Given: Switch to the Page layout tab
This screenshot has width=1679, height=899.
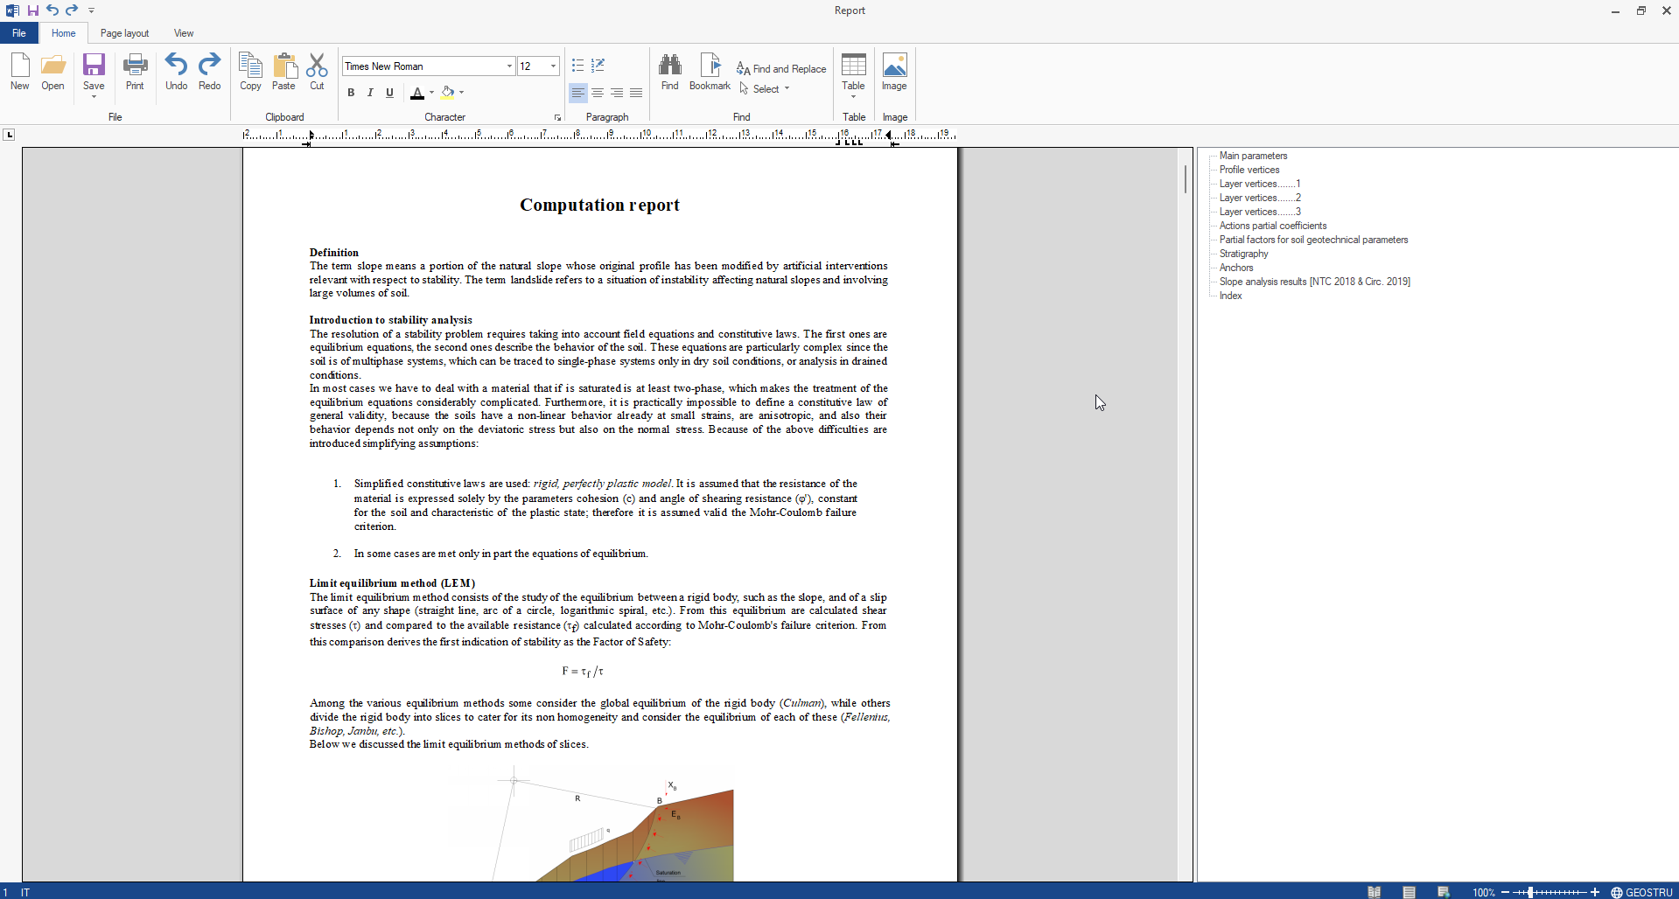Looking at the screenshot, I should coord(124,33).
